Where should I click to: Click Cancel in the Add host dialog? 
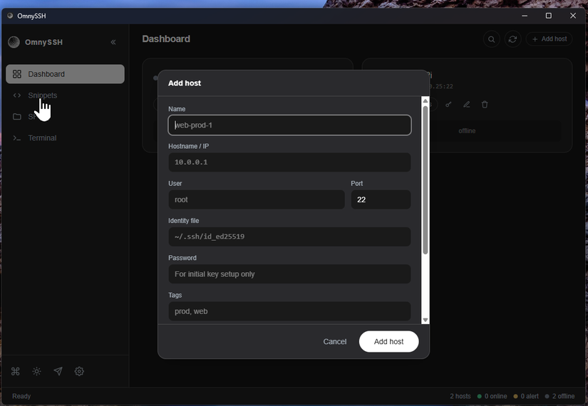click(335, 341)
